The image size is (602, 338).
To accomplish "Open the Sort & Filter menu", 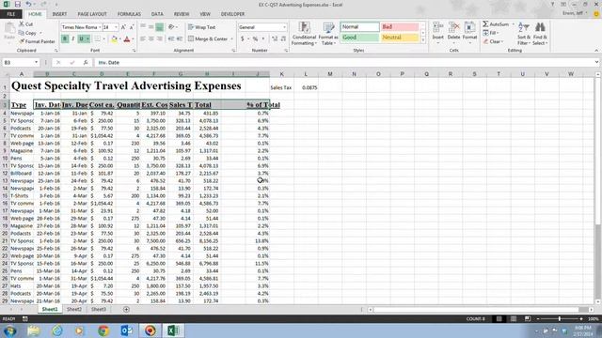I will tap(523, 34).
